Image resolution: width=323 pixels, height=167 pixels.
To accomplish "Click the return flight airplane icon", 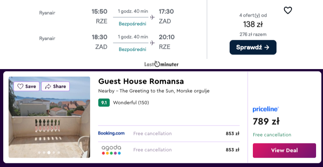I will [x=153, y=43].
